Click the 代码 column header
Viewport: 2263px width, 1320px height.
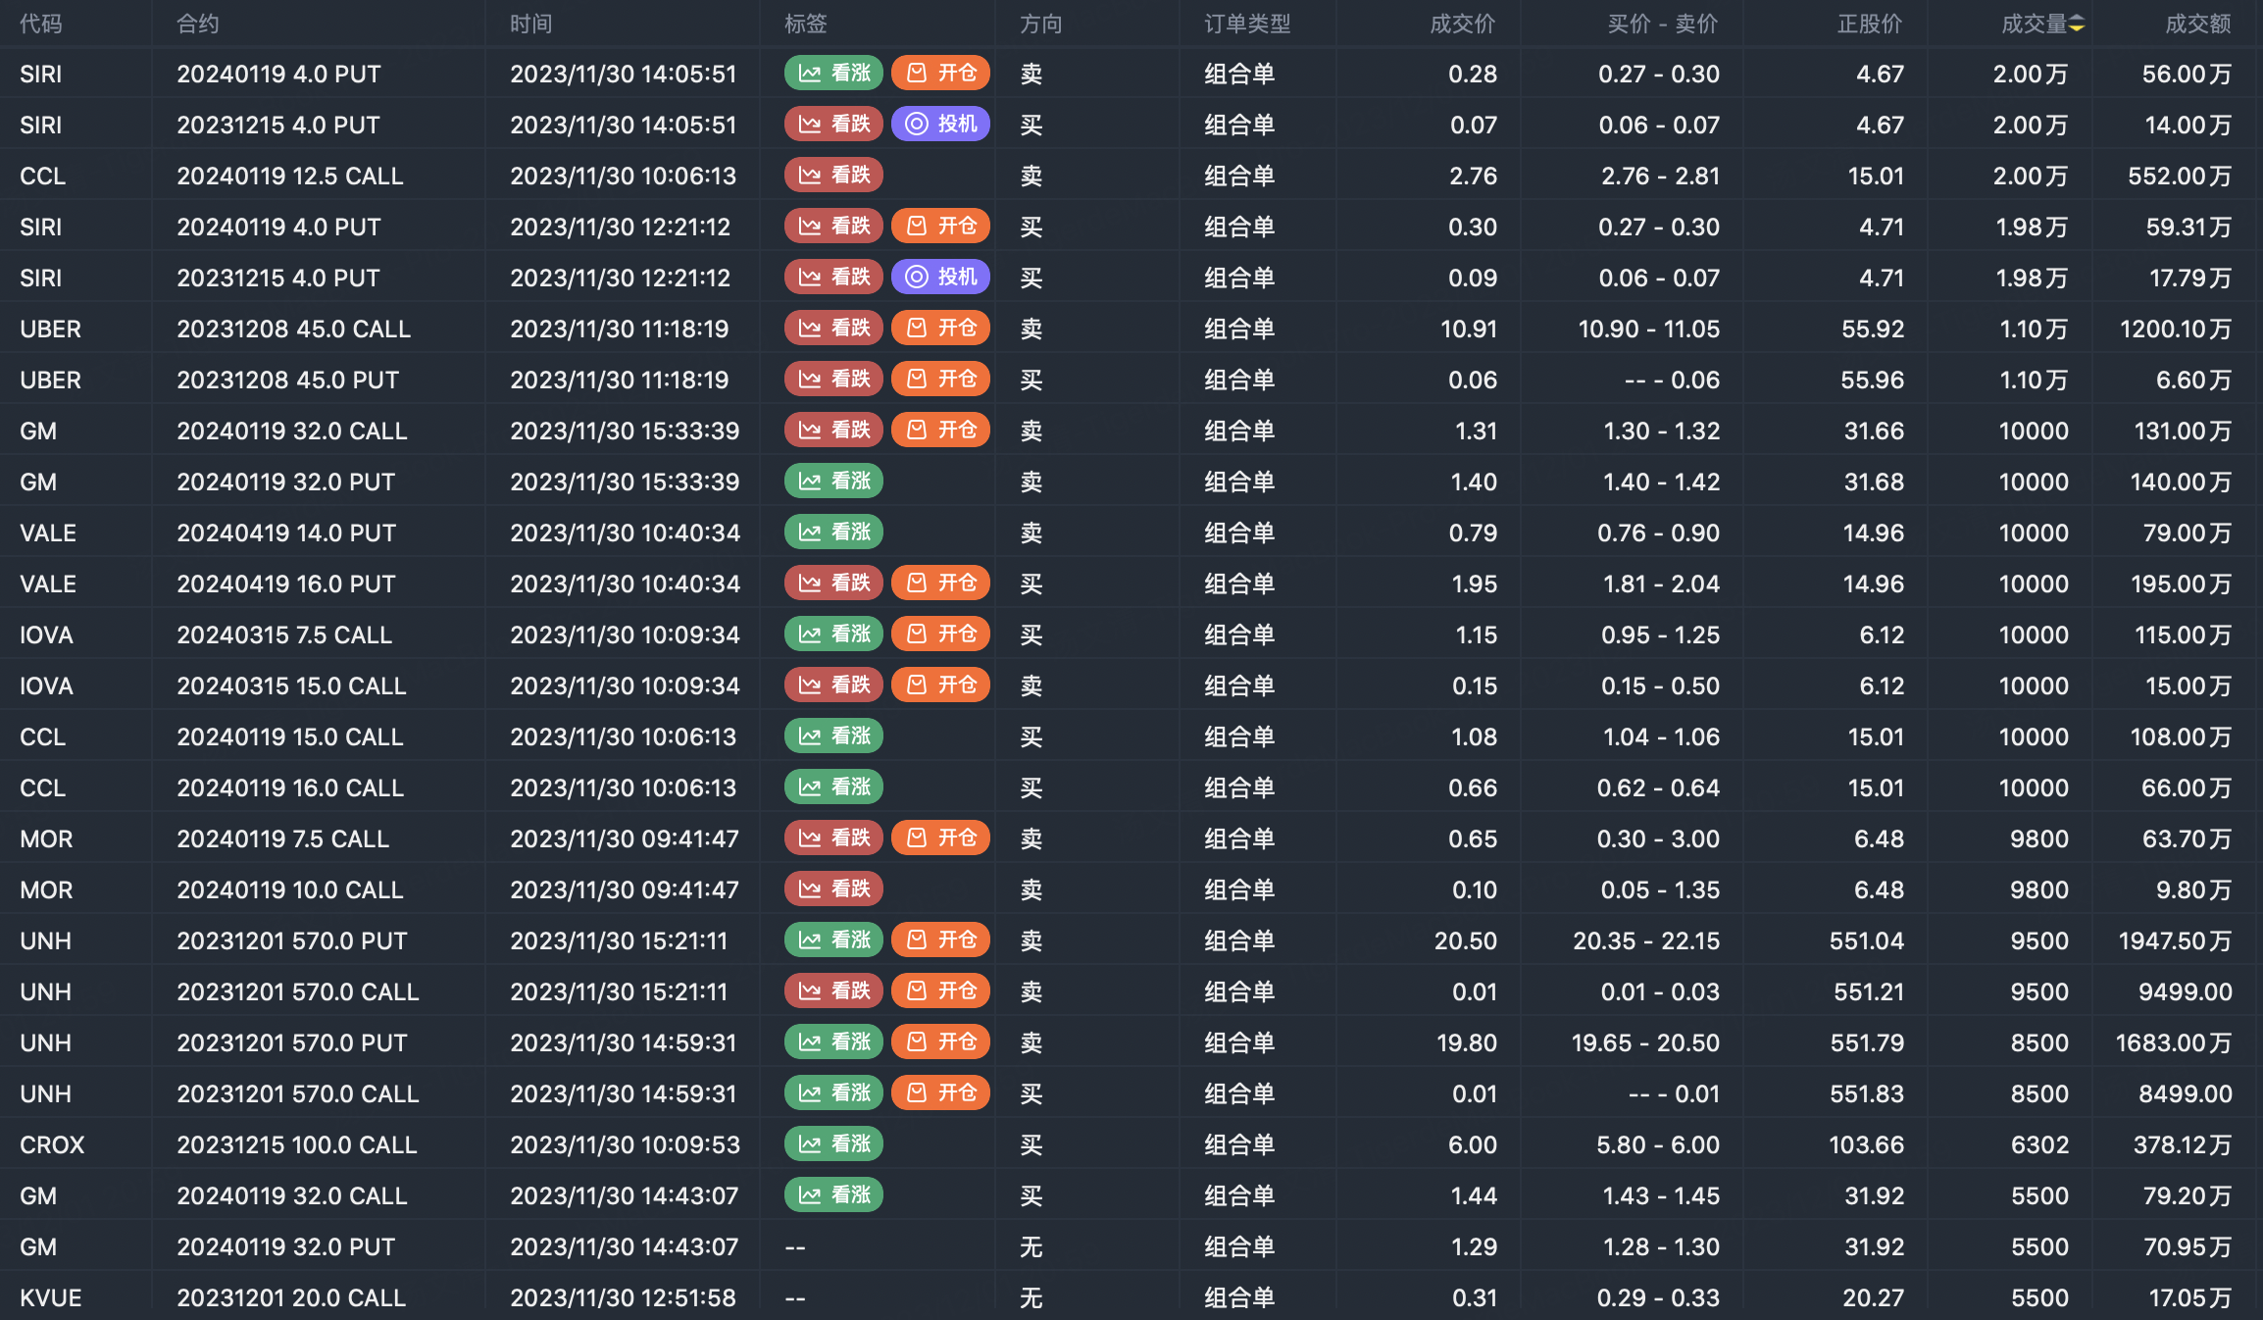41,24
